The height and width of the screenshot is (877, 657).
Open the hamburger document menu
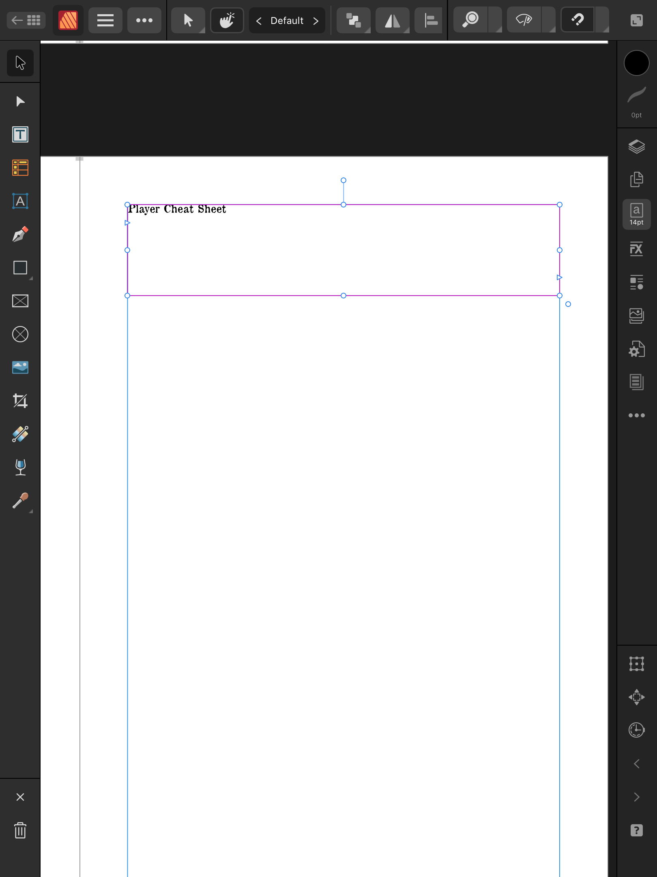point(105,20)
